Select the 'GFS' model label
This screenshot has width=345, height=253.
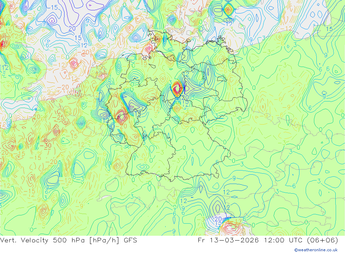tap(130, 240)
